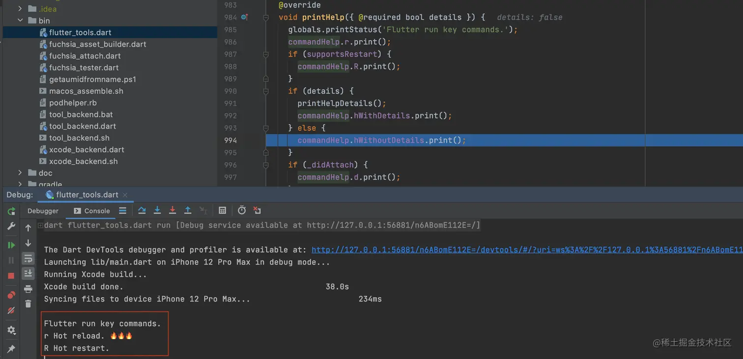
Task: Resume program execution
Action: point(11,245)
